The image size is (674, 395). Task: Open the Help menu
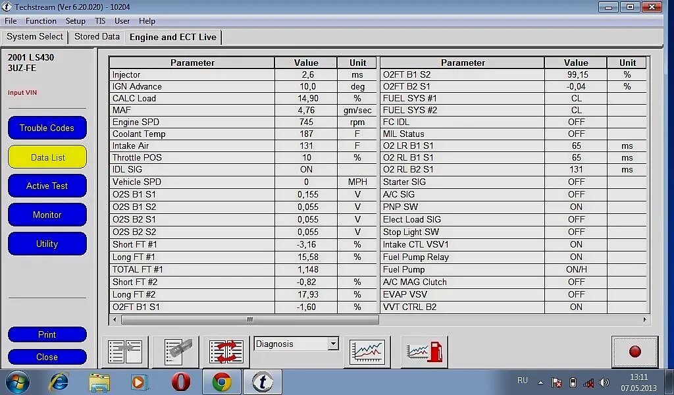coord(147,21)
